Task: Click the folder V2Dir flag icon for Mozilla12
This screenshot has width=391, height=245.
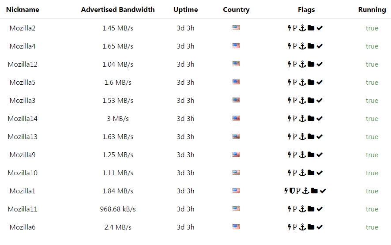Action: [x=311, y=64]
